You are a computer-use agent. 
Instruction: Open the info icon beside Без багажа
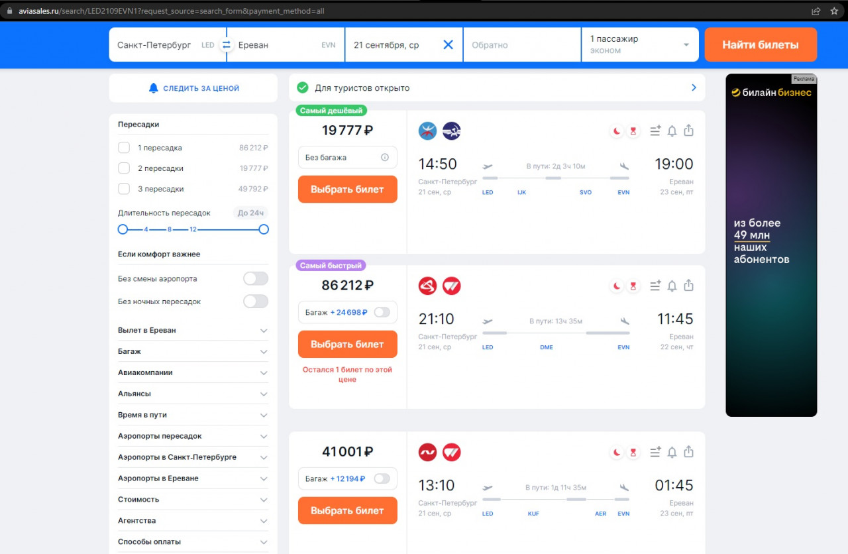385,158
